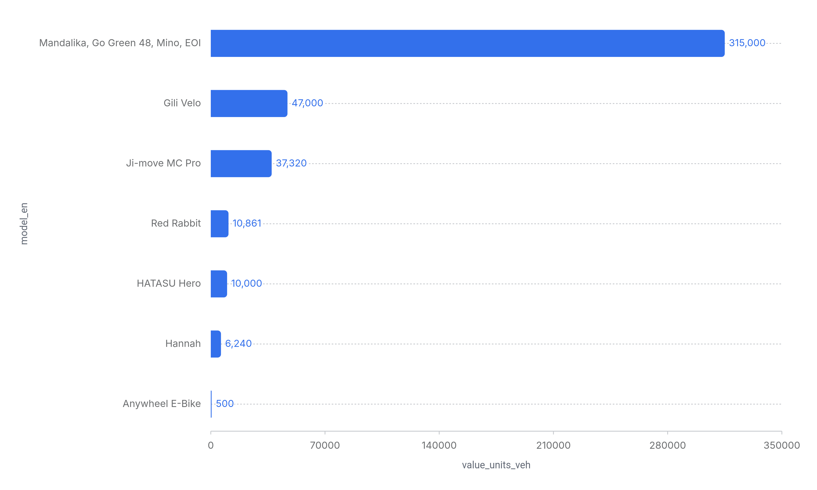Click the thin Anywheel E-Bike bar
The image size is (817, 490).
pos(211,404)
